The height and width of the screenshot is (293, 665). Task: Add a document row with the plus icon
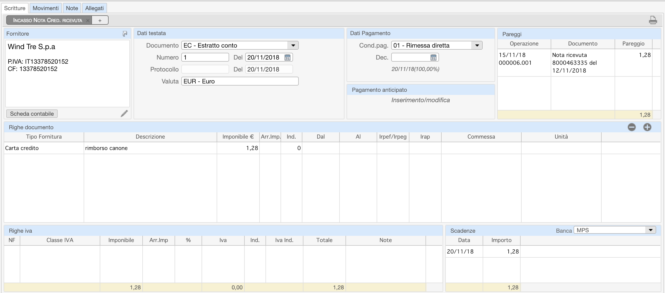[x=647, y=127]
